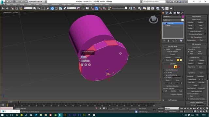Enable Use Stack Selection checkbox
Viewport: 209px width, 117px height.
(164, 70)
